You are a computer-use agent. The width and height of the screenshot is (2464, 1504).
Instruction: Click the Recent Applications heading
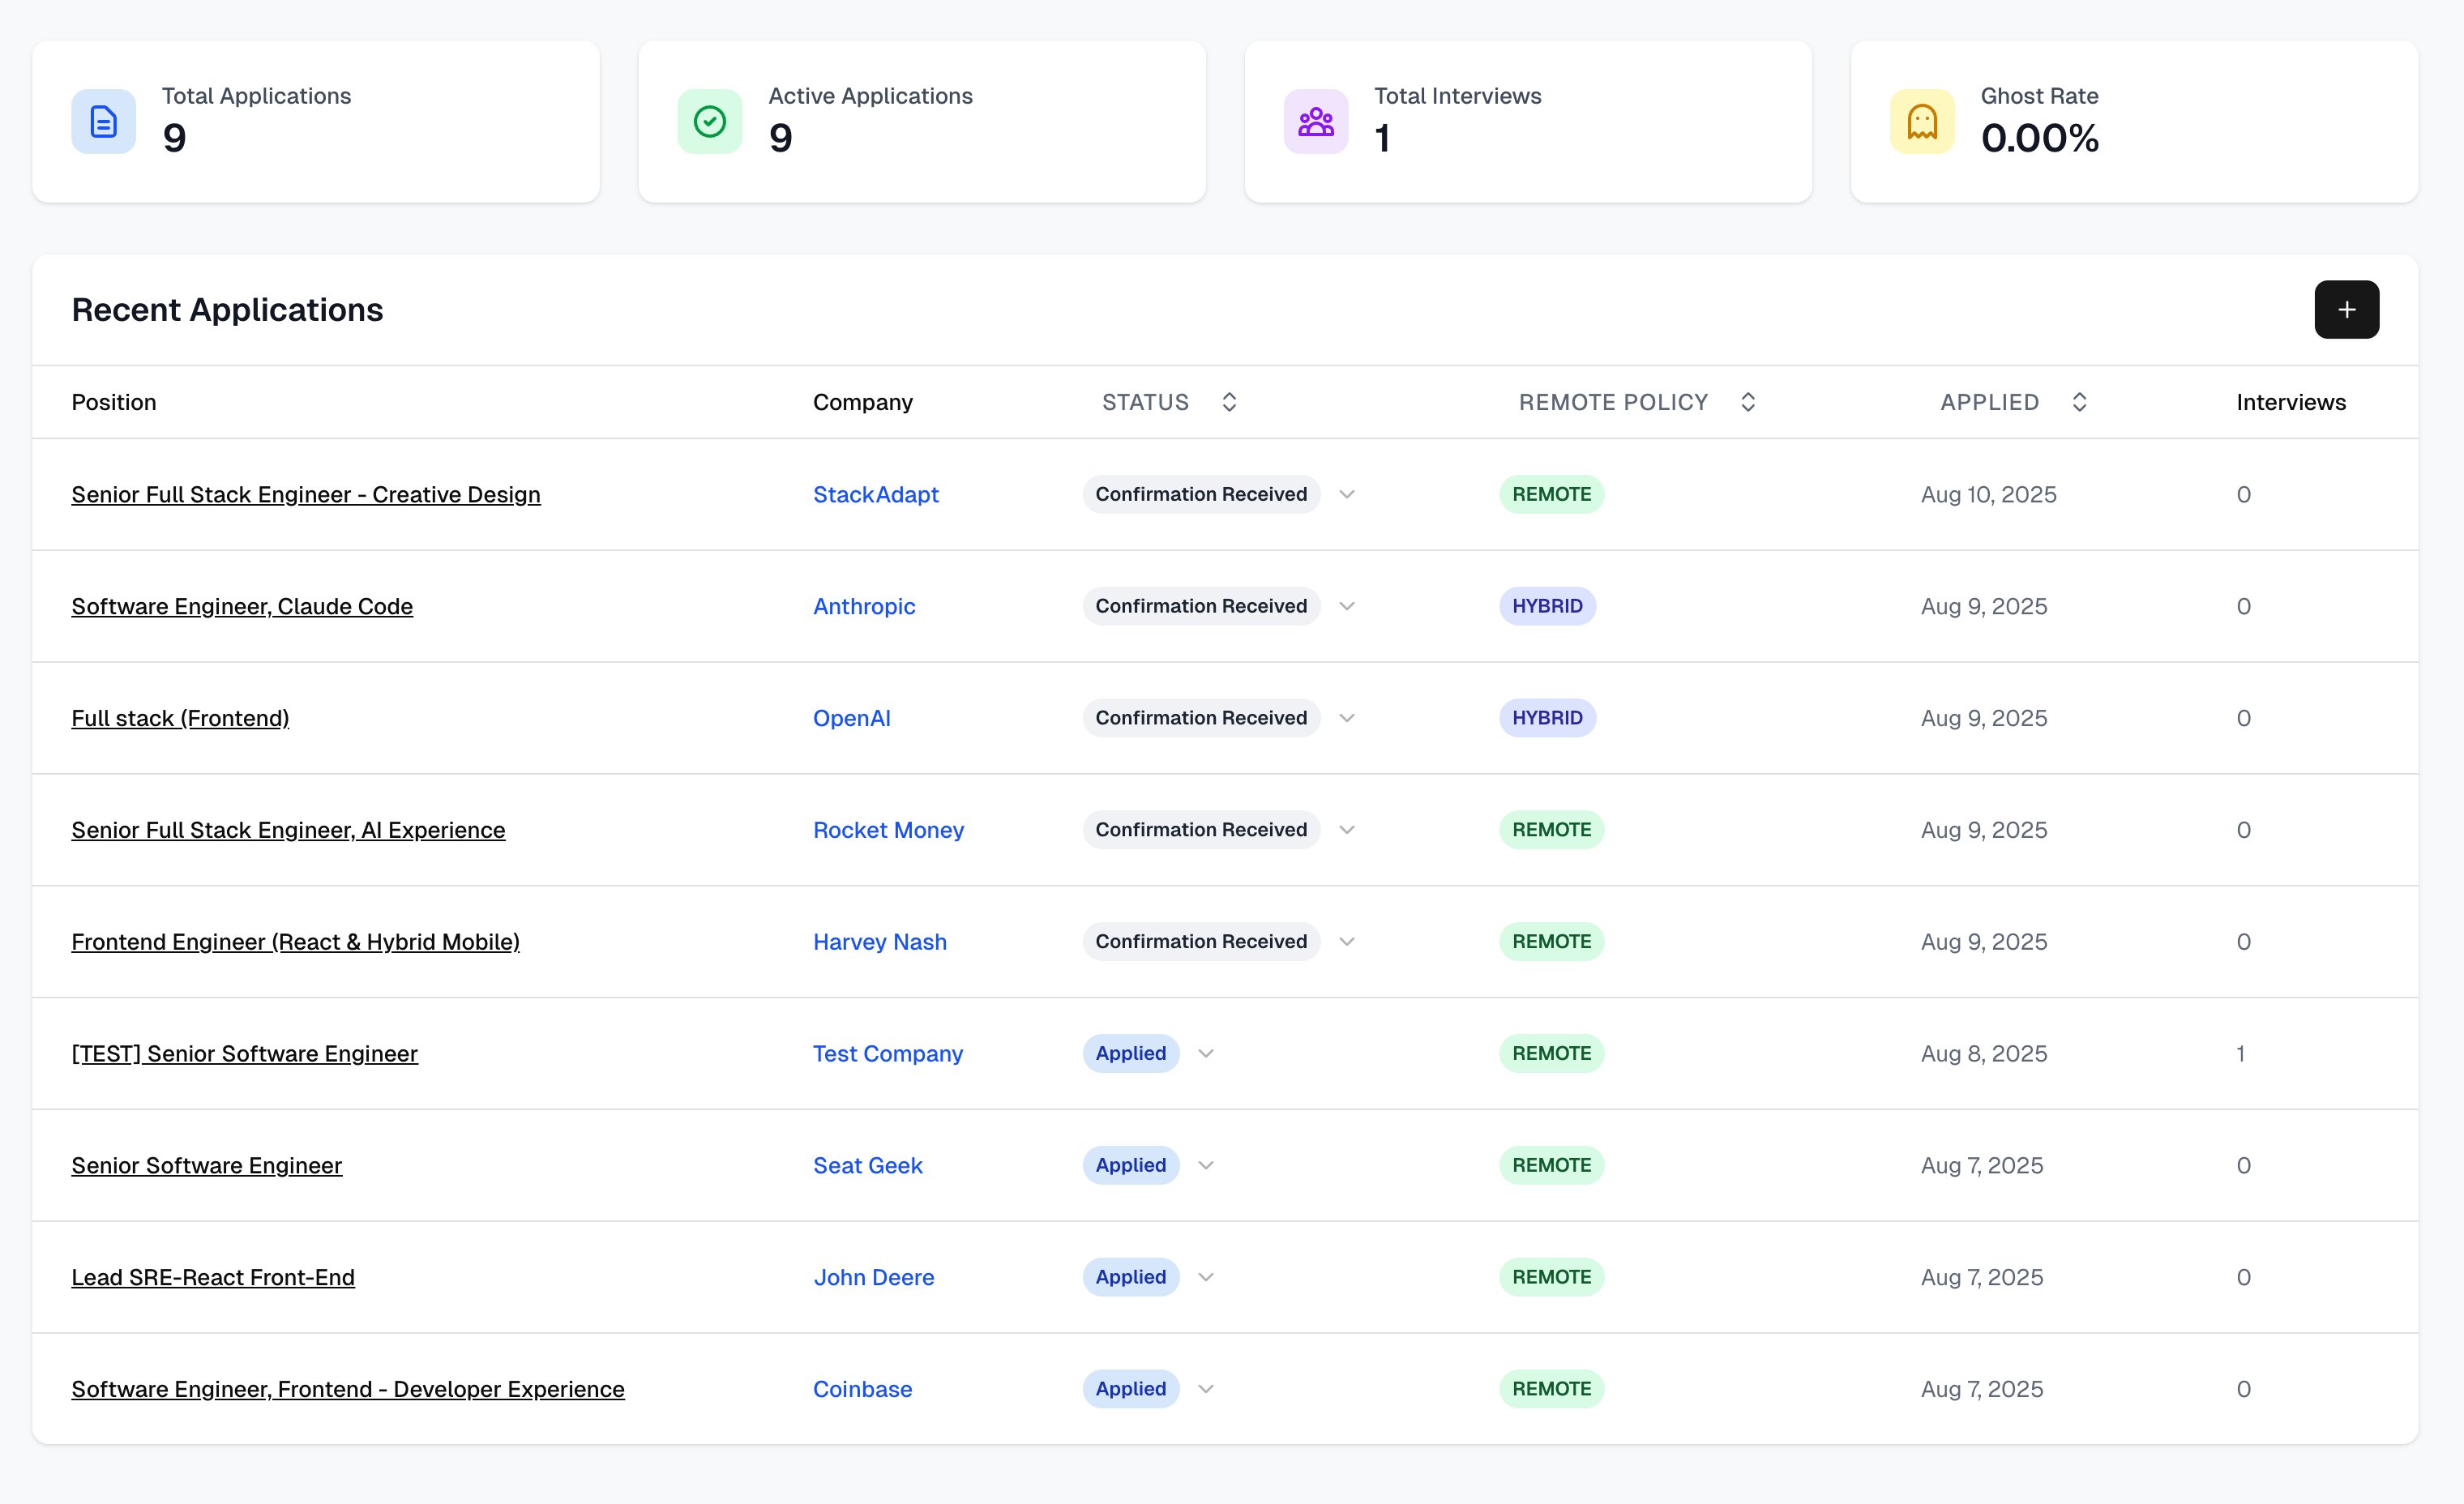[227, 309]
